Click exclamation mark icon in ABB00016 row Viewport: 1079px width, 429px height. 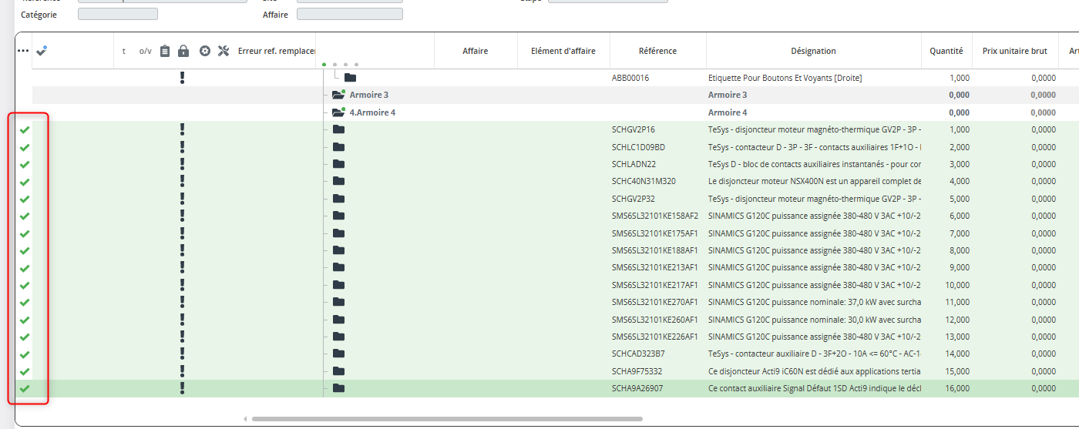coord(182,78)
